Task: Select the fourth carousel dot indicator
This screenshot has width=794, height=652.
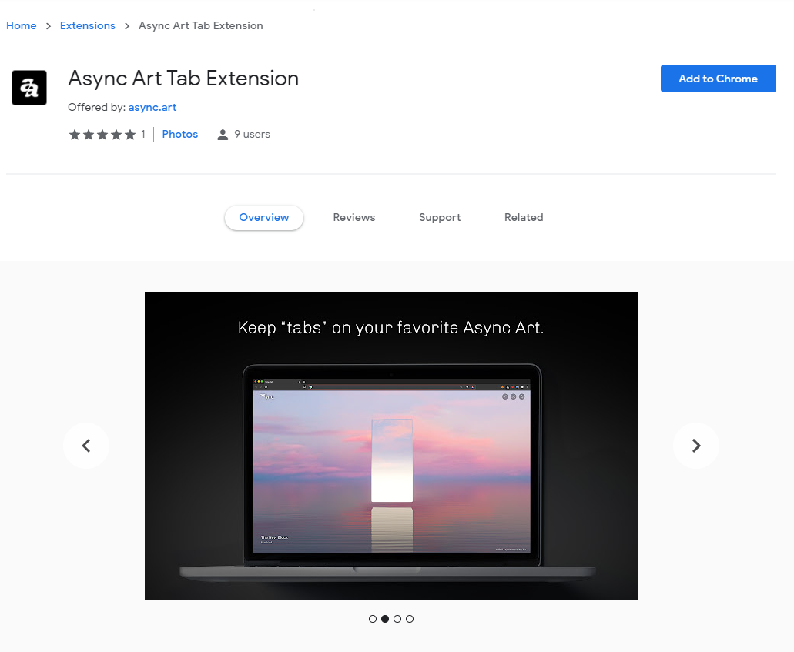Action: click(x=410, y=619)
